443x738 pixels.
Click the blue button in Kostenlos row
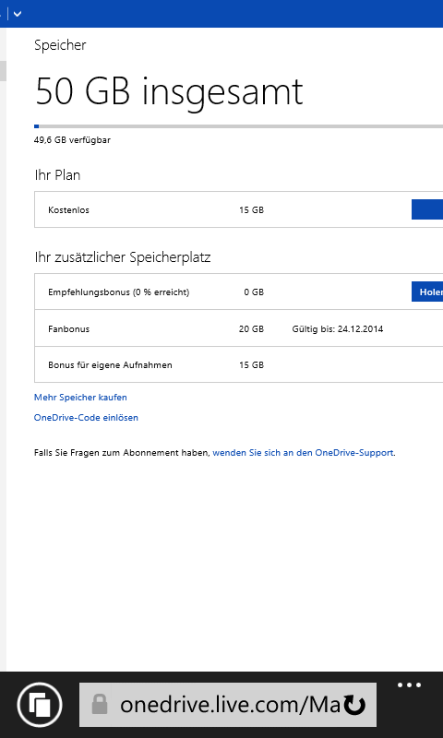coord(427,209)
